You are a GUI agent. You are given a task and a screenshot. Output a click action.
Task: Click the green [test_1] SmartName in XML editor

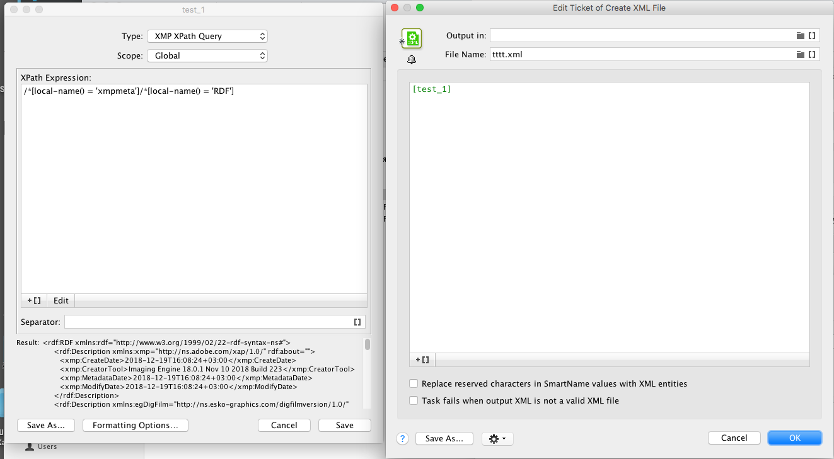[x=432, y=89]
